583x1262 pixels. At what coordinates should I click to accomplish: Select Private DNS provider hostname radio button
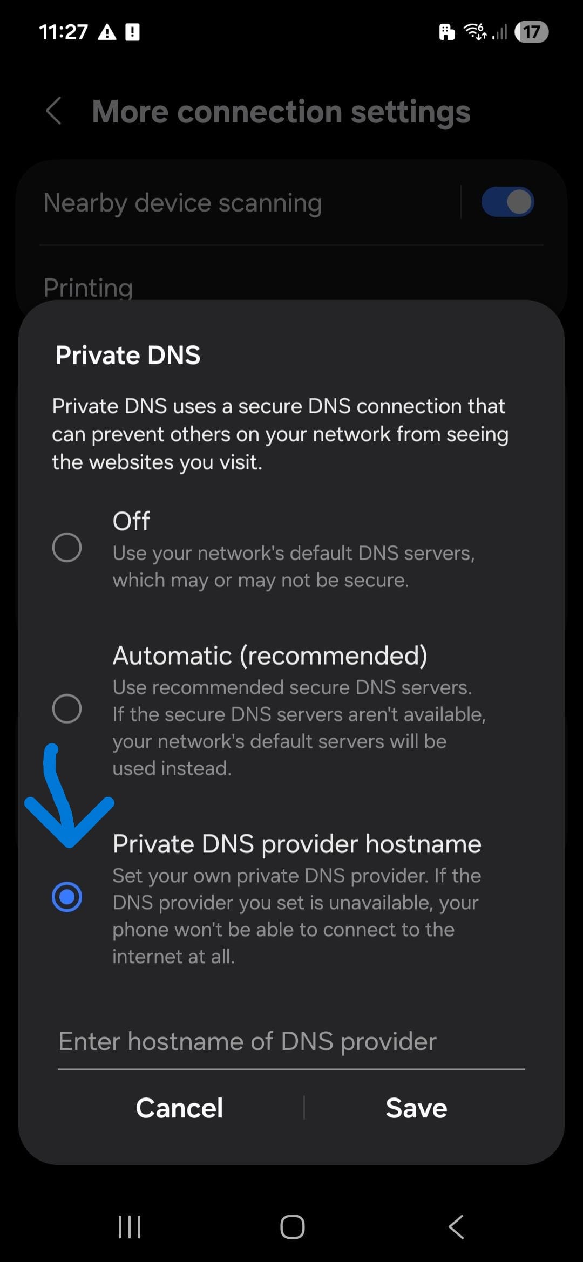point(67,897)
